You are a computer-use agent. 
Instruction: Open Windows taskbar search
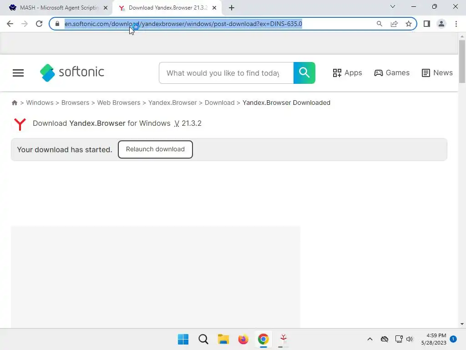[203, 339]
